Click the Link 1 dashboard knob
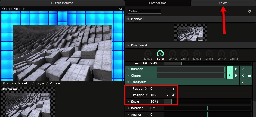 [x=148, y=54]
